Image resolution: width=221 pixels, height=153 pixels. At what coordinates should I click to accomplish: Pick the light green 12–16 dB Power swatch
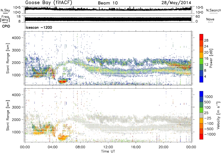[x=201, y=61]
